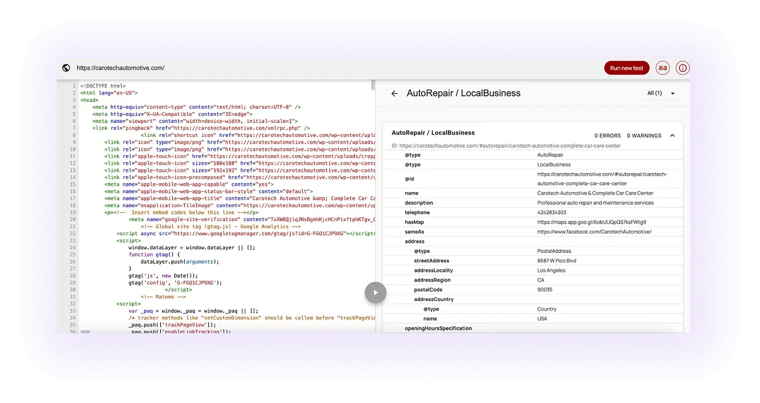Select the @type value LocalBusiness
This screenshot has width=760, height=403.
(x=554, y=165)
